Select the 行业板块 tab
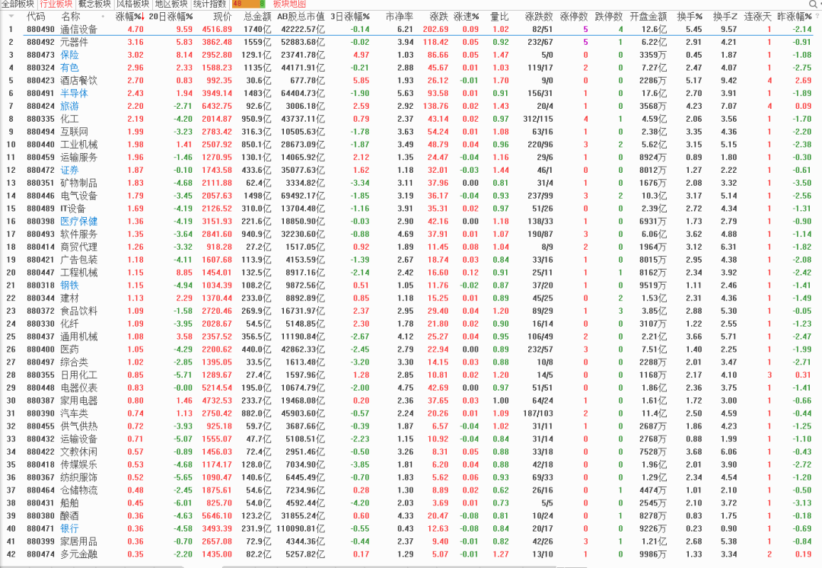This screenshot has width=822, height=568. [56, 4]
